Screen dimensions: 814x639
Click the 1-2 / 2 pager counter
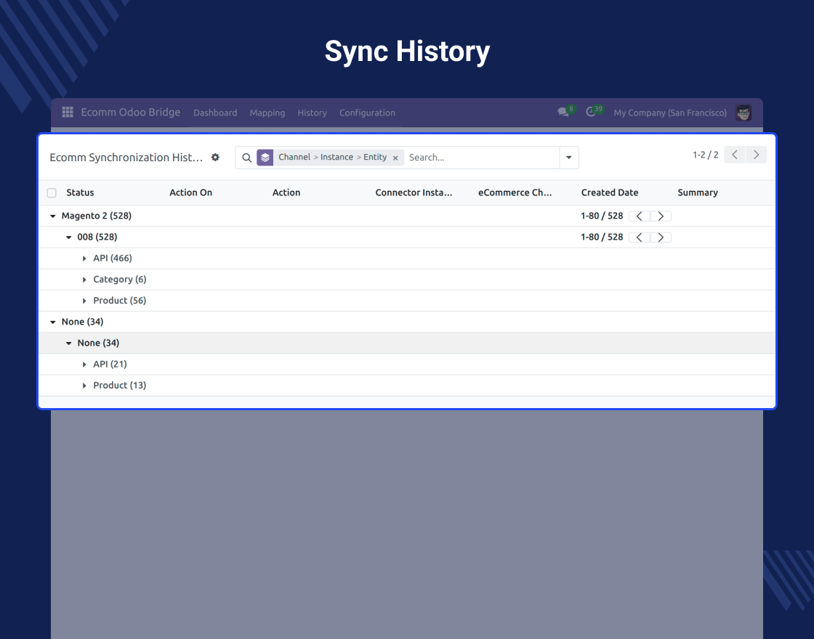[706, 155]
